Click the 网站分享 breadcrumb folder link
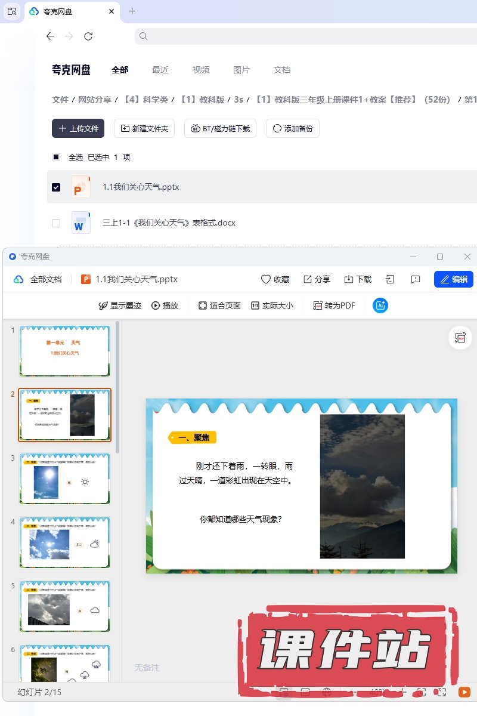This screenshot has width=477, height=716. click(x=95, y=100)
